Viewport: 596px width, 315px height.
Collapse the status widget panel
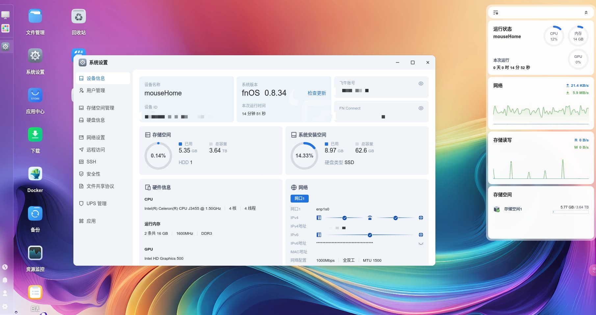tap(586, 12)
